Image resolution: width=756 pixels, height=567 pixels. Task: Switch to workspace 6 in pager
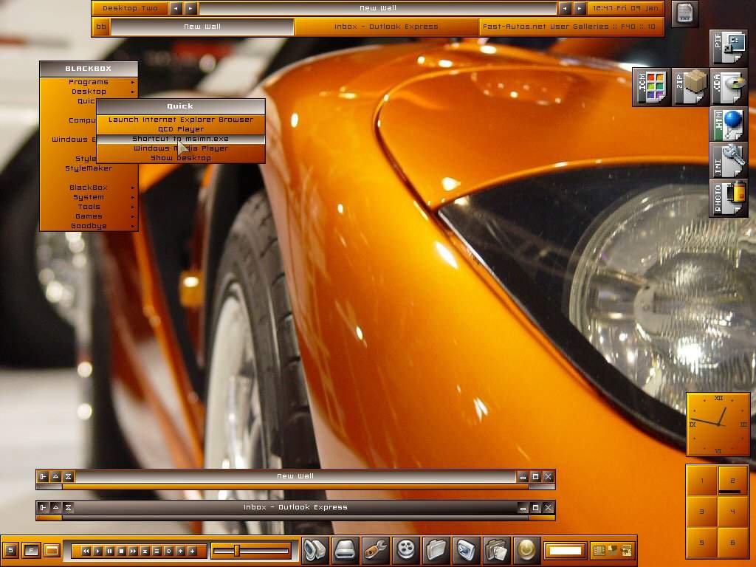click(x=733, y=543)
